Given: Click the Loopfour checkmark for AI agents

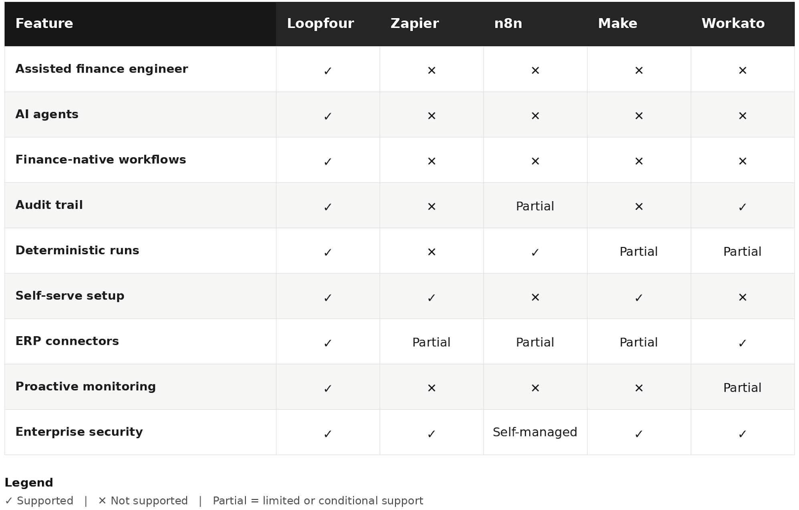Looking at the screenshot, I should click(328, 116).
